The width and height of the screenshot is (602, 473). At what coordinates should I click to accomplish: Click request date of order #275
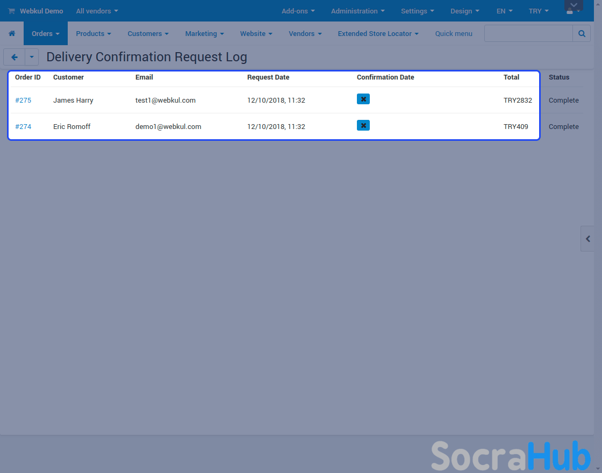click(x=276, y=100)
